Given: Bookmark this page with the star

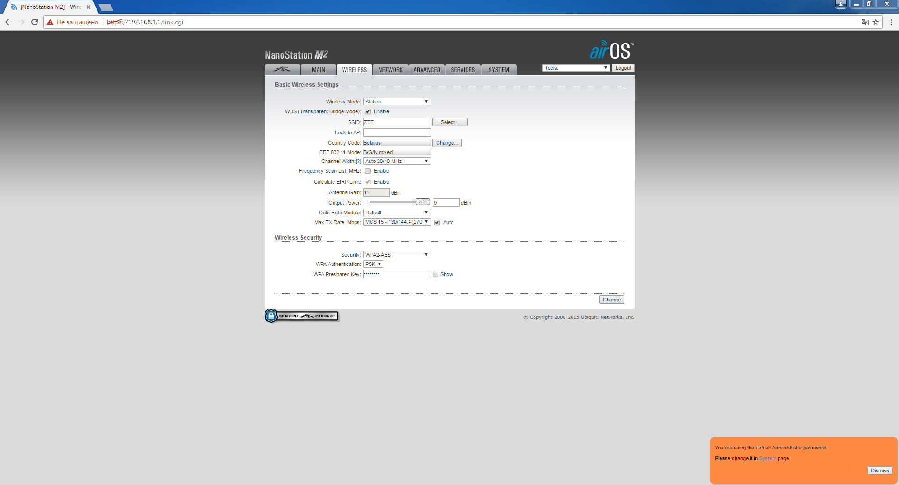Looking at the screenshot, I should (x=876, y=22).
